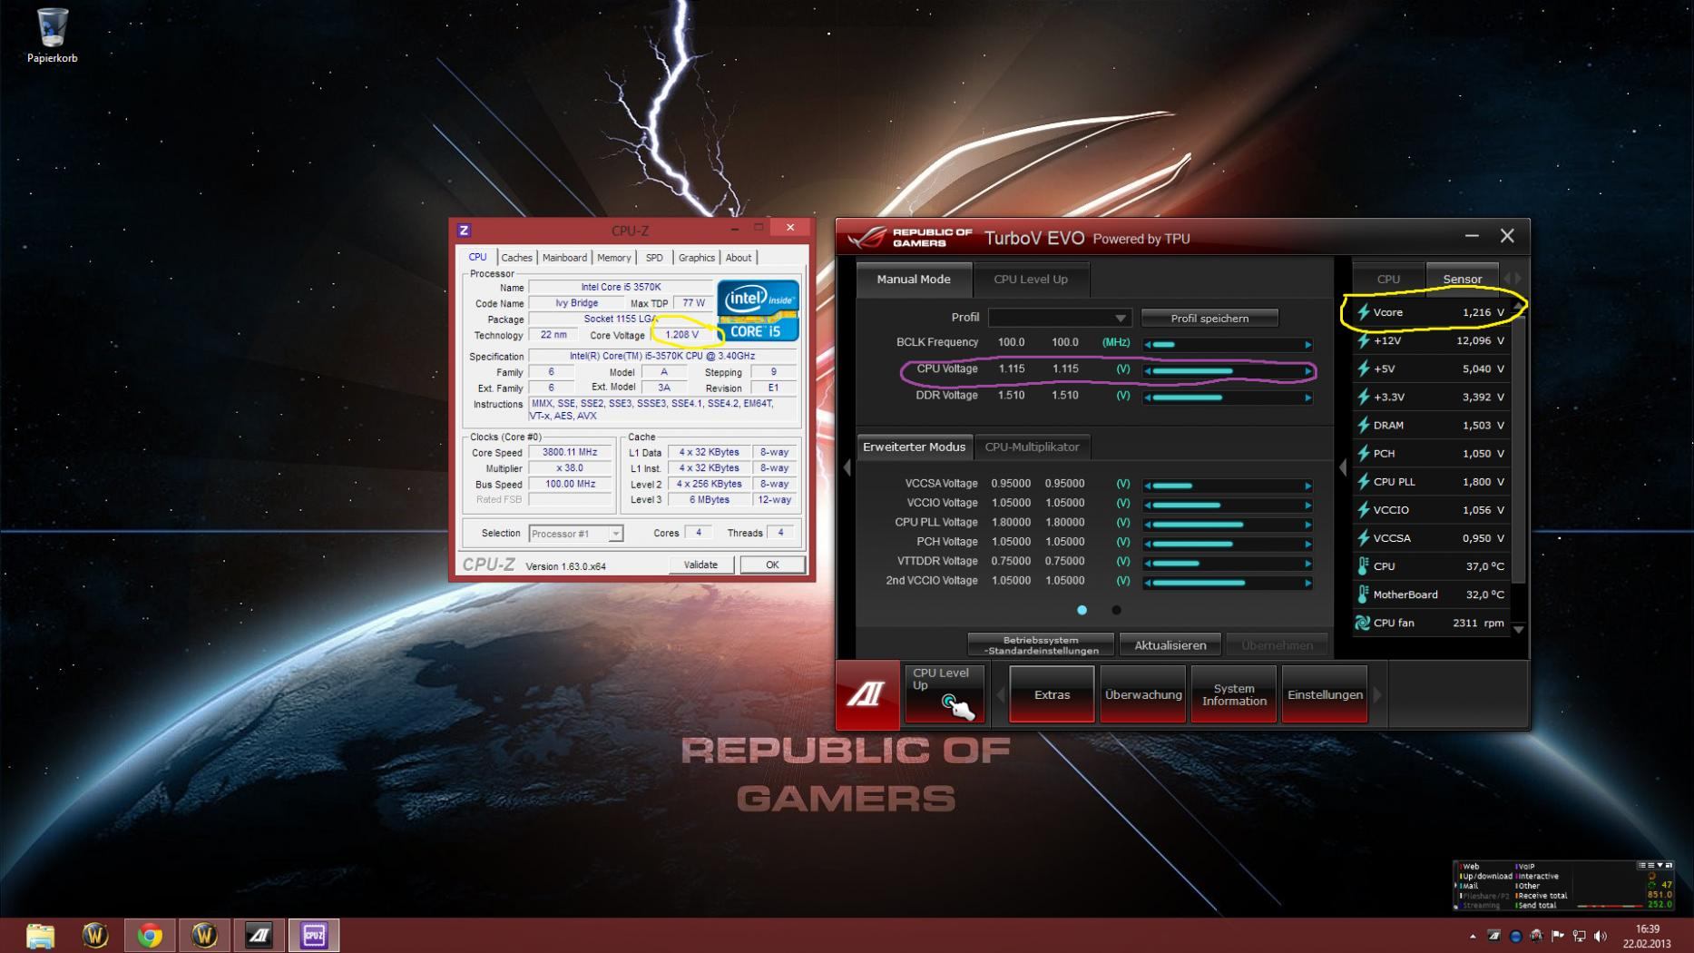
Task: Click Betriebssystem-Standardeinstellungen button
Action: pyautogui.click(x=1041, y=645)
